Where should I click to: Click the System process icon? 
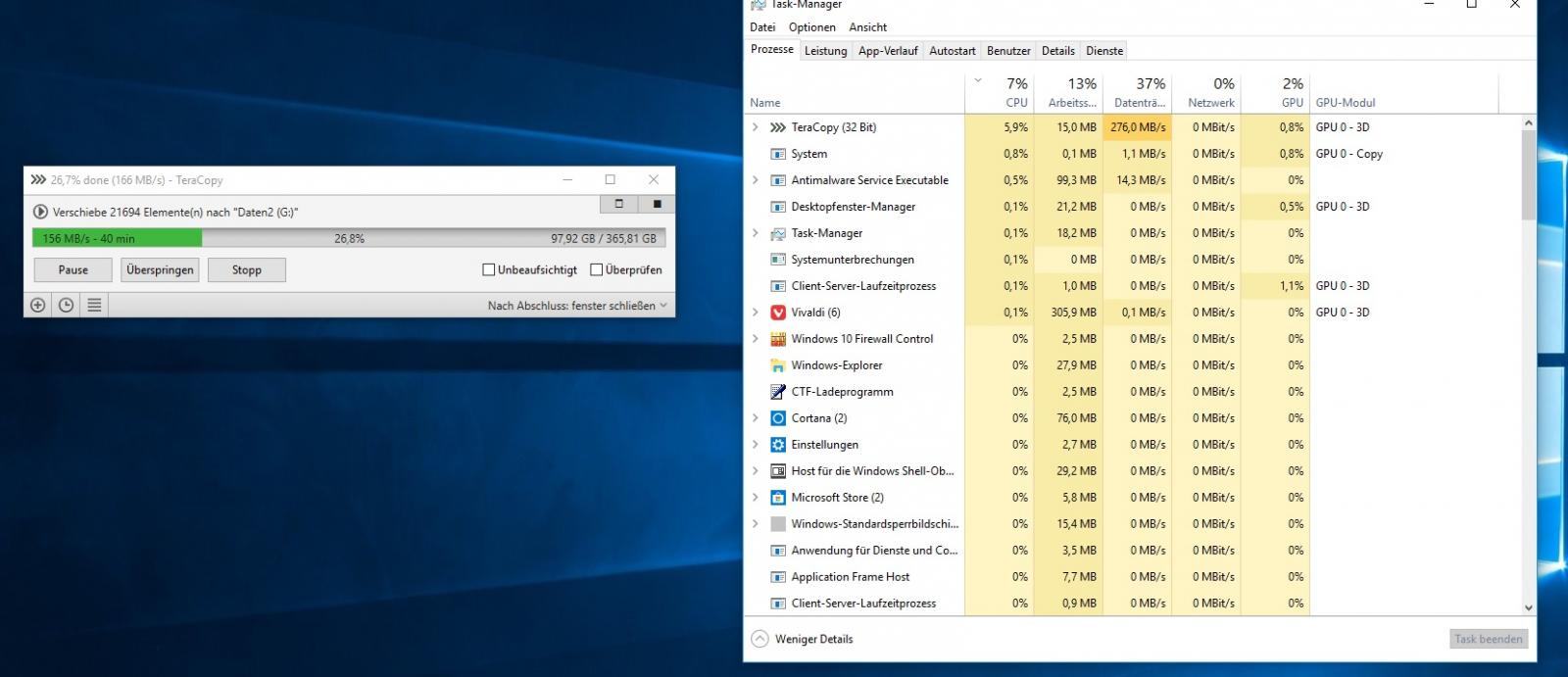pos(778,154)
